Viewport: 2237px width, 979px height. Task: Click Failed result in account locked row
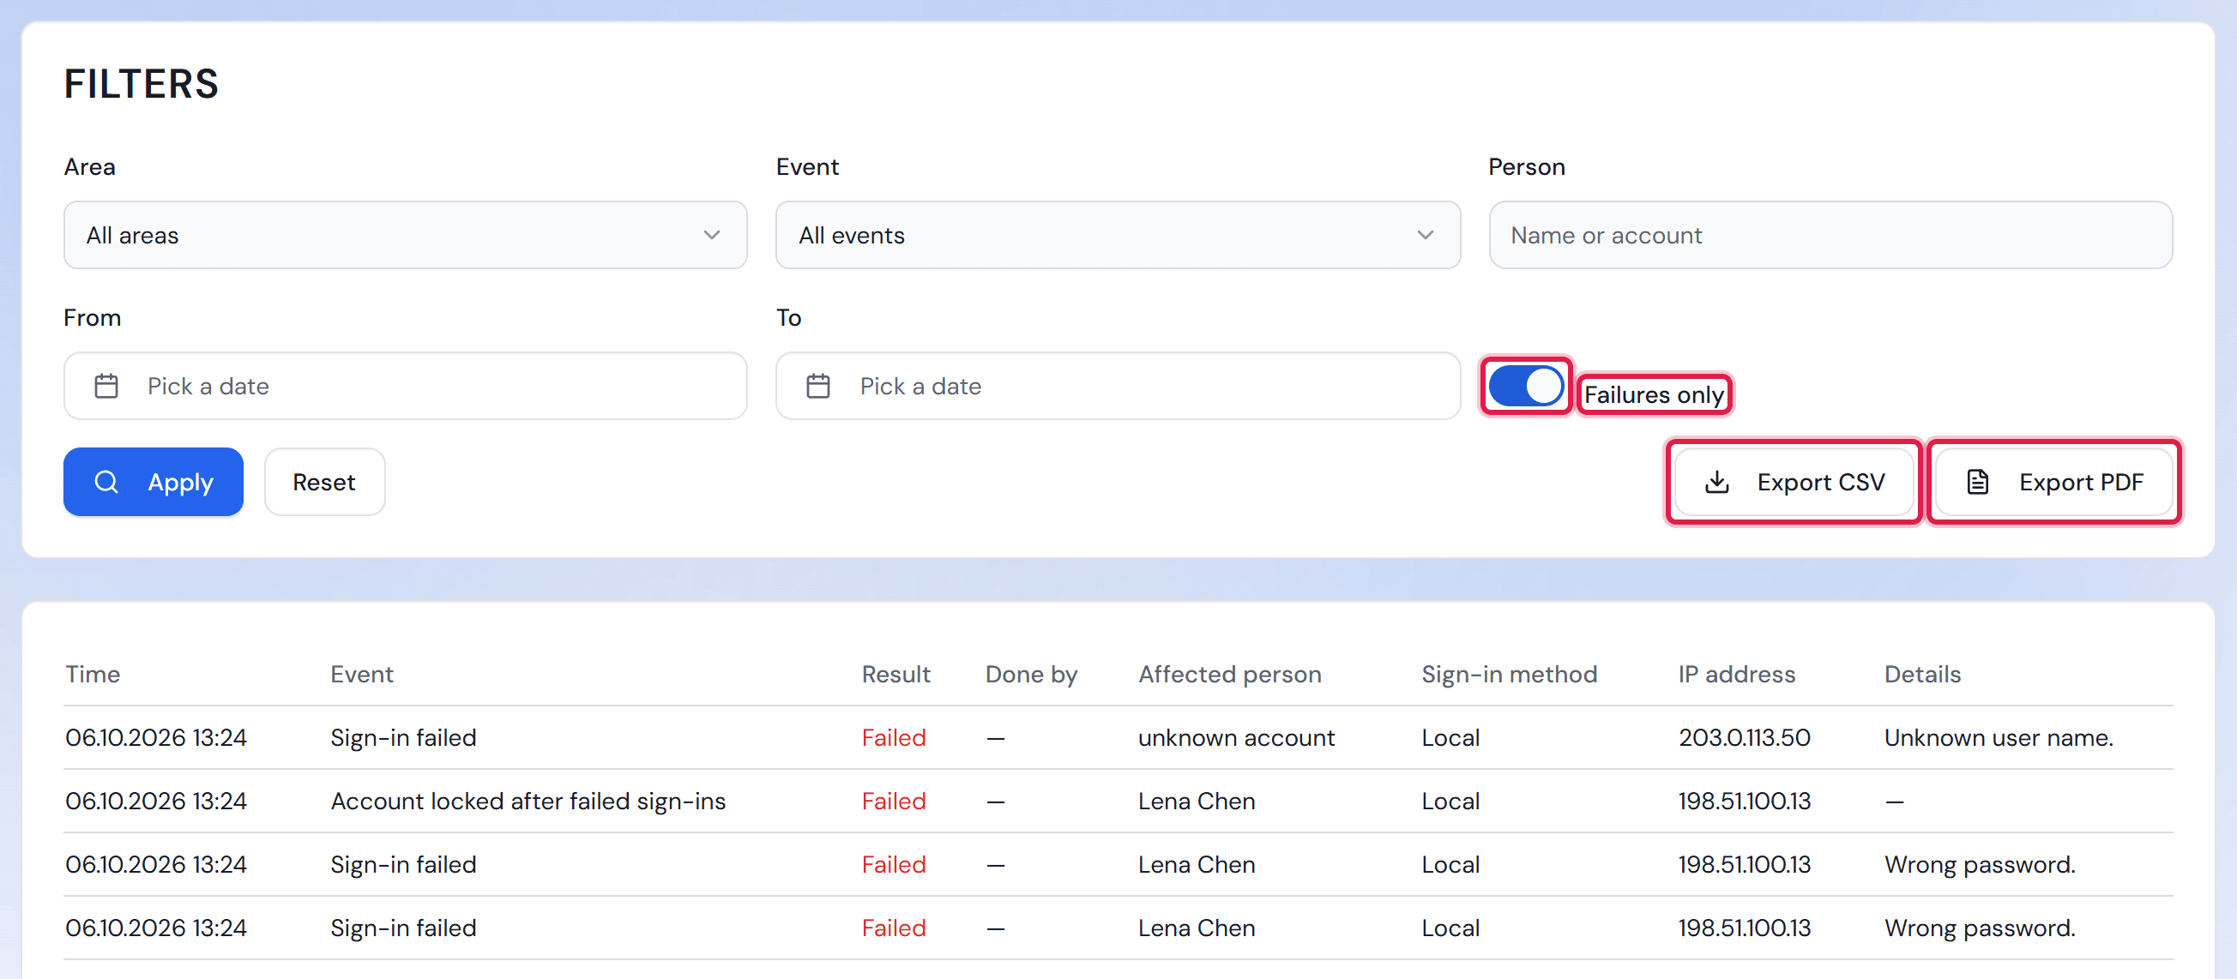click(x=894, y=801)
